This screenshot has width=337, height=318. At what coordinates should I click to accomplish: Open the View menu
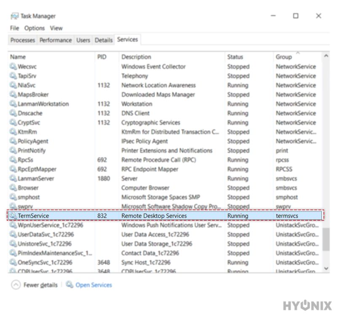56,28
